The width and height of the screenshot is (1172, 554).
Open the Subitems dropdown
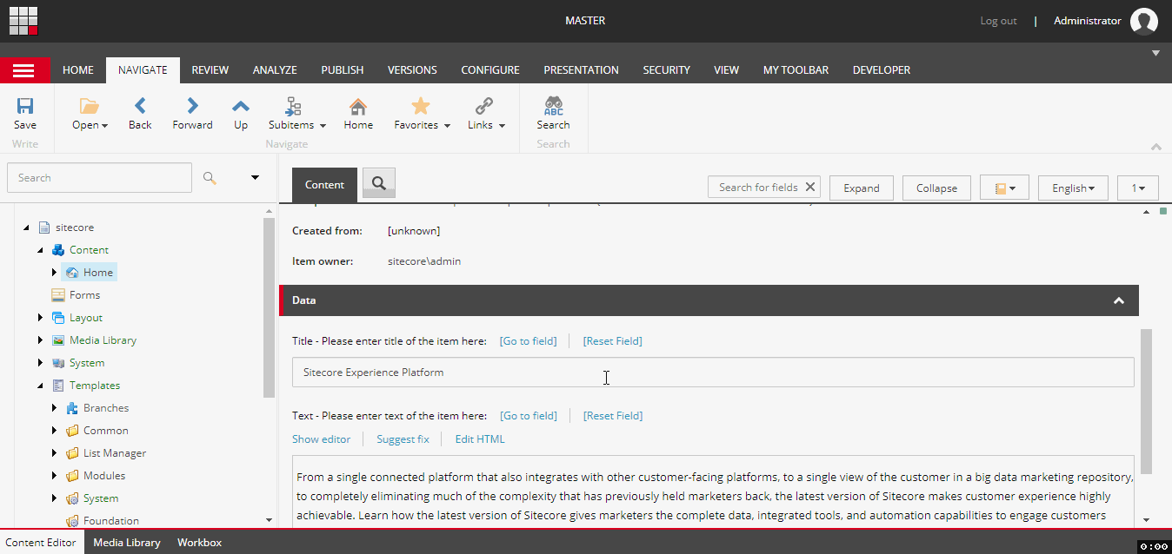click(x=296, y=114)
